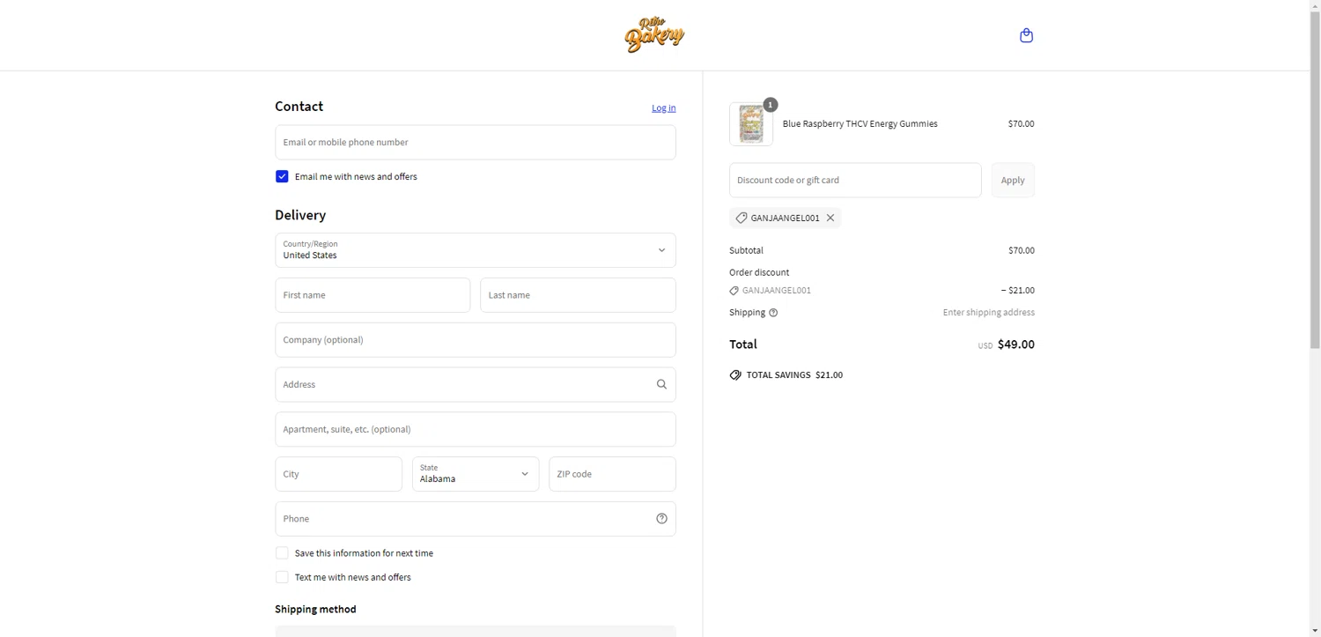Click the Blue Raspberry THCV Energy Gummies name
Viewport: 1321px width, 637px height.
860,124
